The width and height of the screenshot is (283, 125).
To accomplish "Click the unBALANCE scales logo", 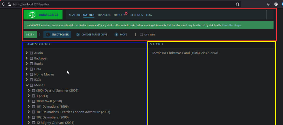I will pyautogui.click(x=33, y=15).
